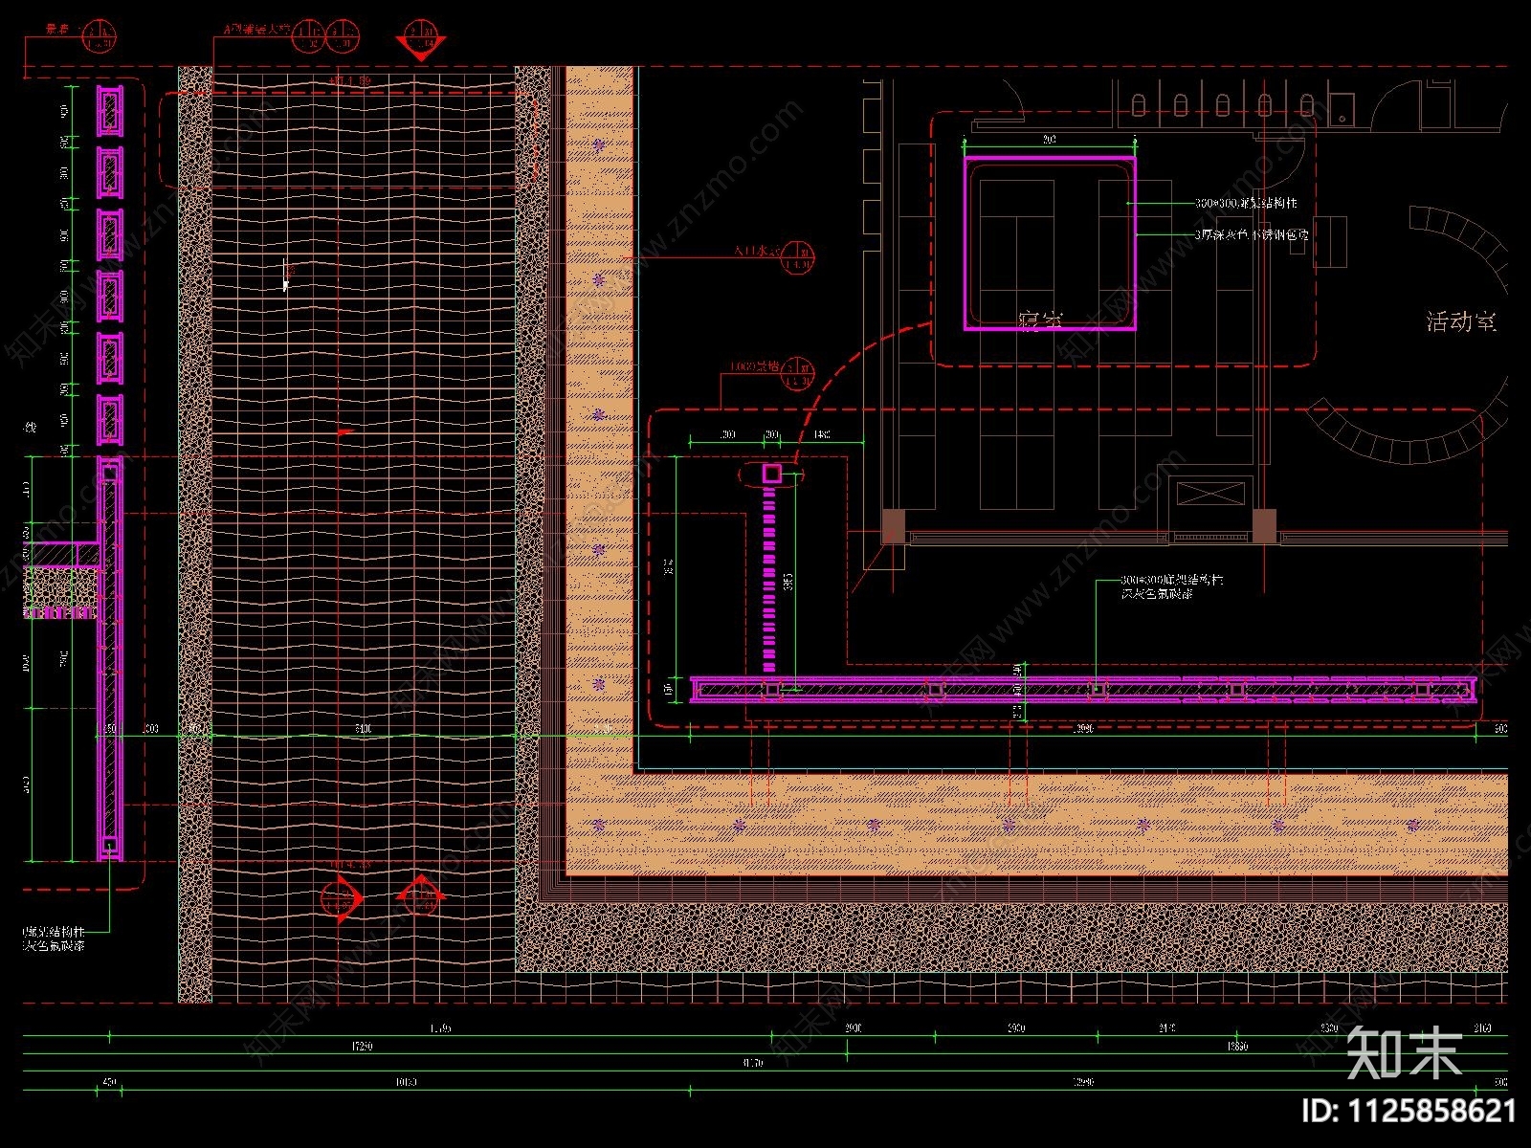Select the ID: 1125858621 text
The width and height of the screenshot is (1531, 1148).
1409,1111
